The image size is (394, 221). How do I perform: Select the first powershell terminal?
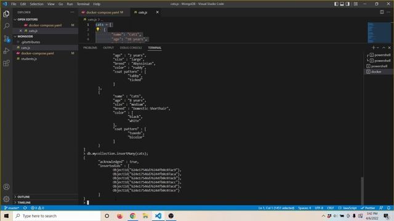(379, 55)
